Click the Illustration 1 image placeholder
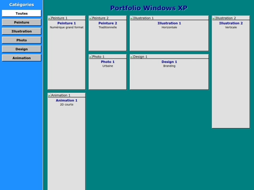This screenshot has height=190, width=254. tap(169, 18)
